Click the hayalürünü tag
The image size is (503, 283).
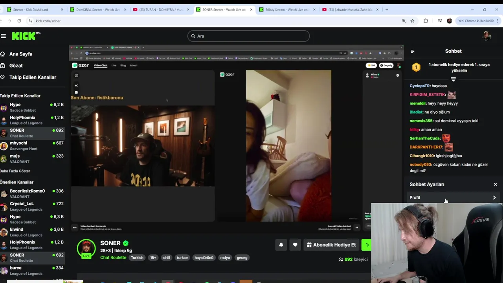pos(204,258)
